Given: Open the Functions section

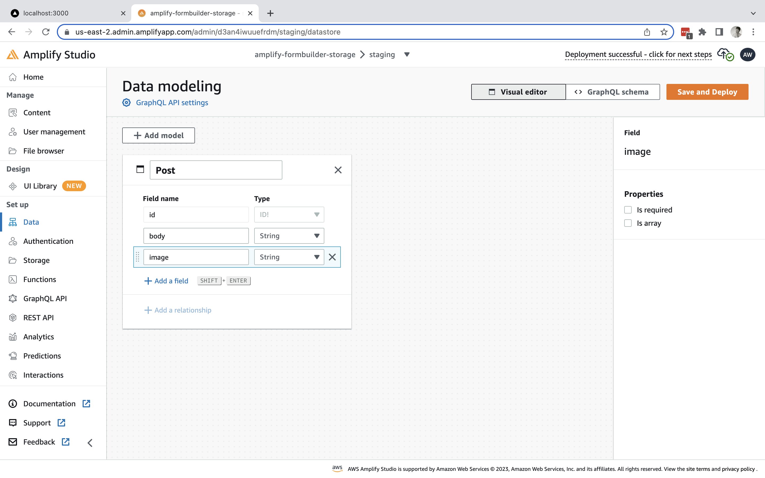Looking at the screenshot, I should pyautogui.click(x=39, y=279).
